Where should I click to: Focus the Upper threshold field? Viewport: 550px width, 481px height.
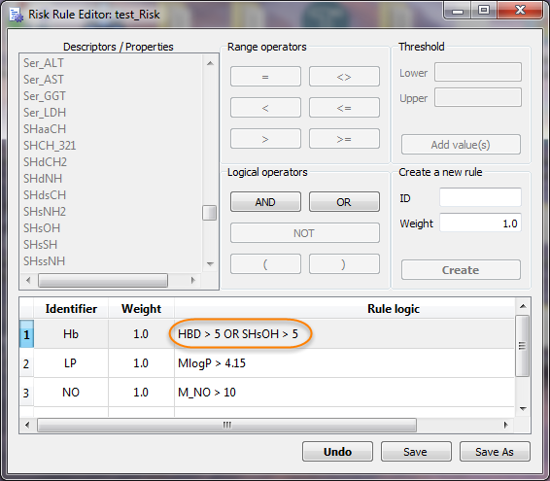(x=478, y=97)
